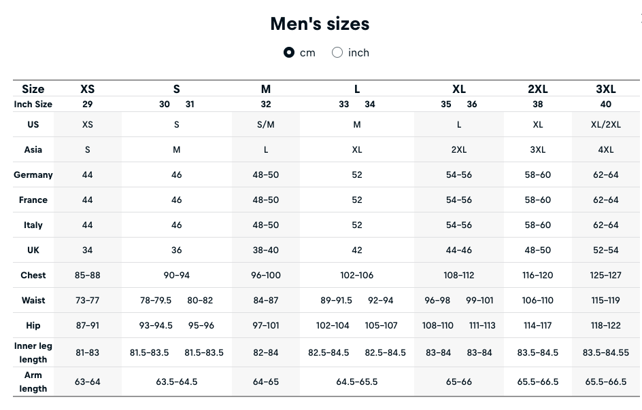
Task: Click the Asia row label
Action: (x=33, y=149)
